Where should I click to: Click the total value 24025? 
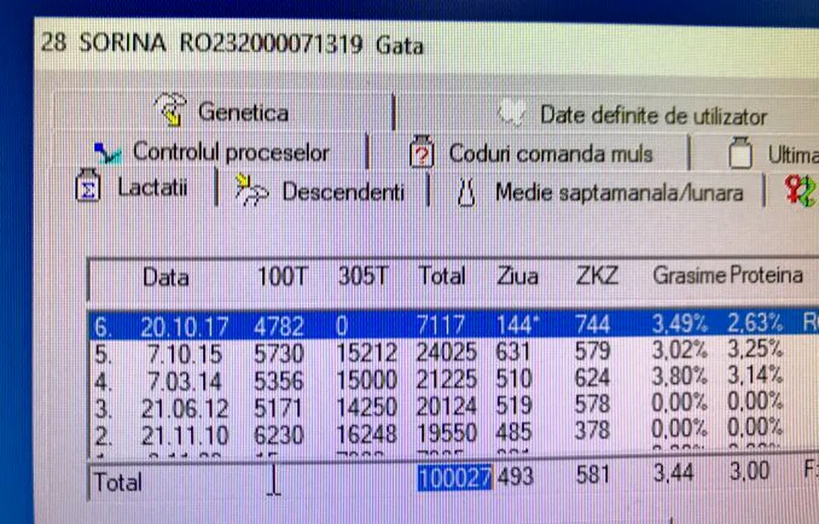(x=447, y=352)
